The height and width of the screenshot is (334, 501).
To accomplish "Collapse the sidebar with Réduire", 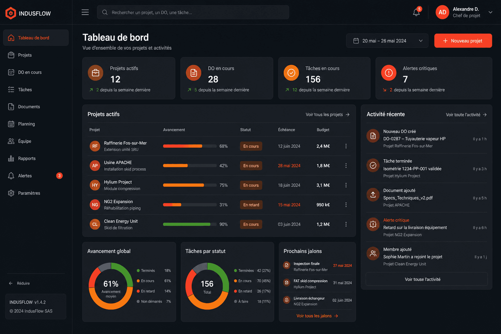I will click(x=19, y=283).
